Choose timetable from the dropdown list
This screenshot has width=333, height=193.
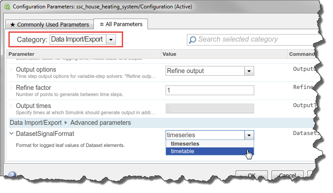[182, 151]
